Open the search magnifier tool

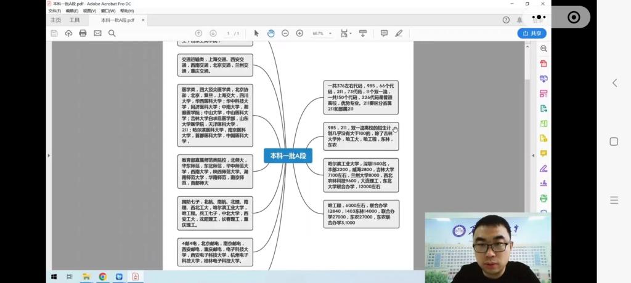tap(112, 33)
